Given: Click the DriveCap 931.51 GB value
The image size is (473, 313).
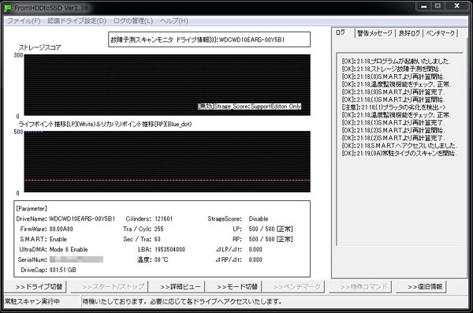Looking at the screenshot, I should [x=63, y=270].
